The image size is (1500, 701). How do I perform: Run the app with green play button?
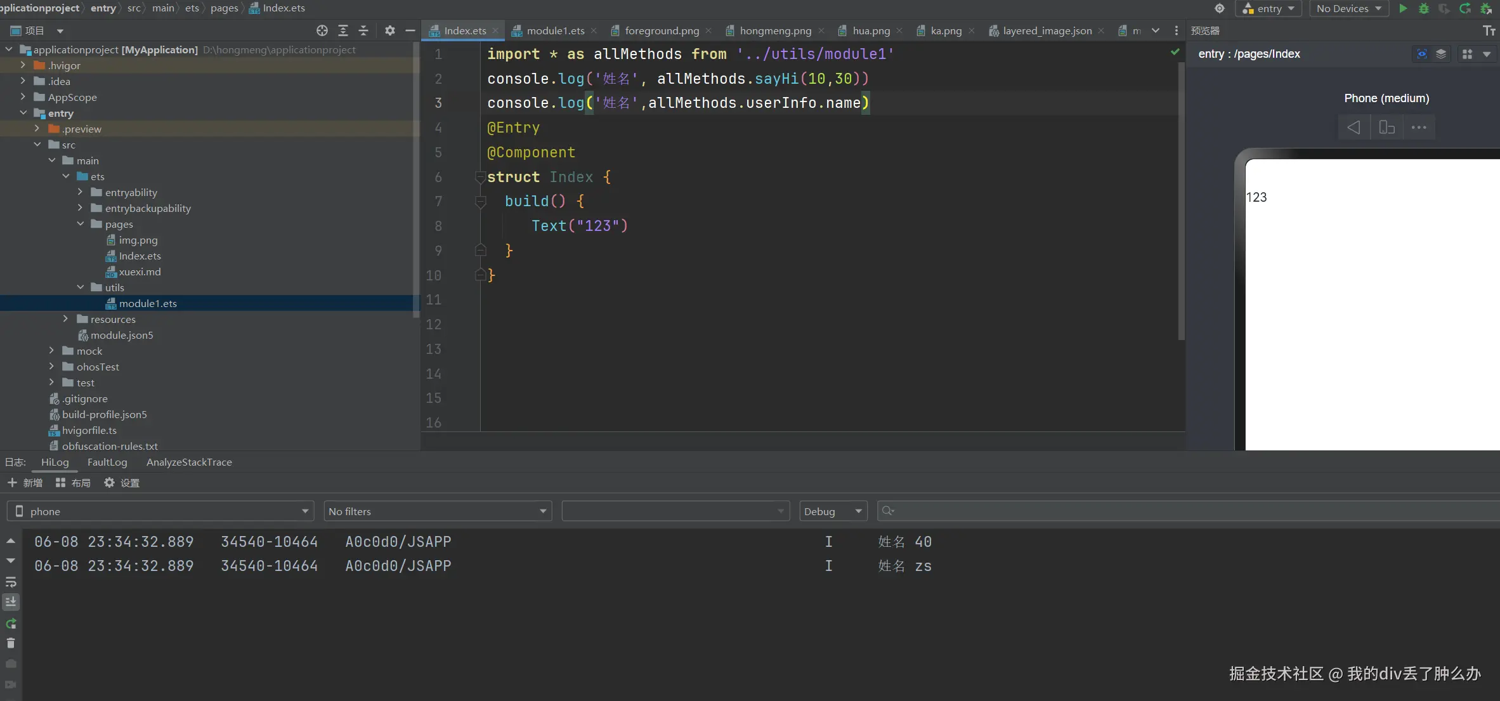point(1403,8)
